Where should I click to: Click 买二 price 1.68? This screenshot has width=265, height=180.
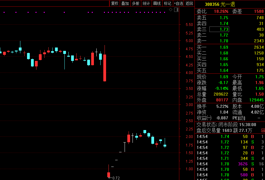click(224, 53)
